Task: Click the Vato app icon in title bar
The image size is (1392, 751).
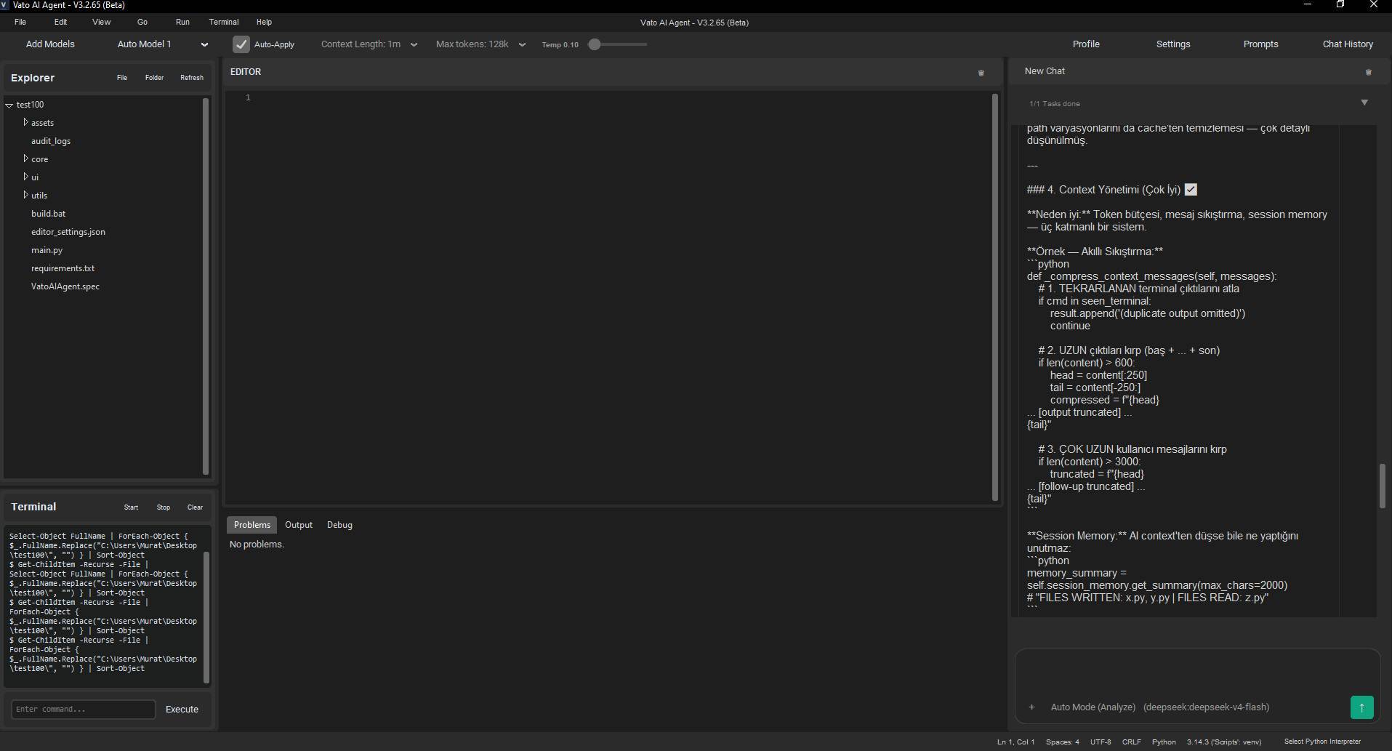Action: pyautogui.click(x=4, y=5)
